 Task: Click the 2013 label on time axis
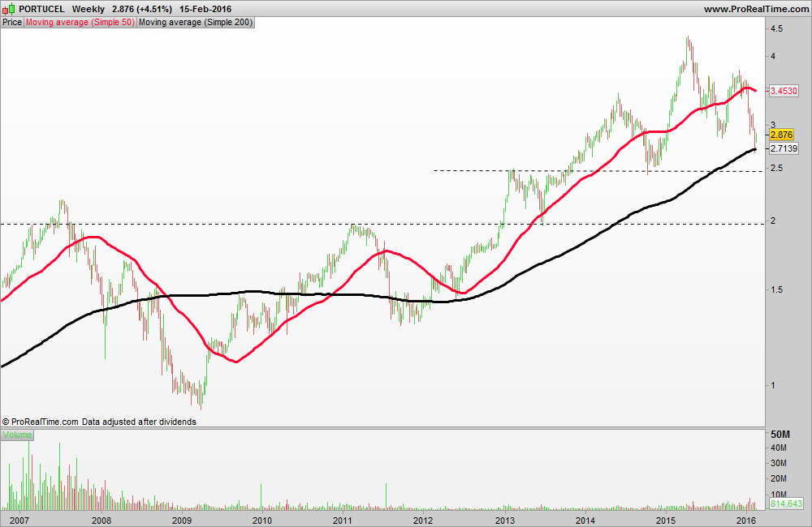tap(505, 521)
